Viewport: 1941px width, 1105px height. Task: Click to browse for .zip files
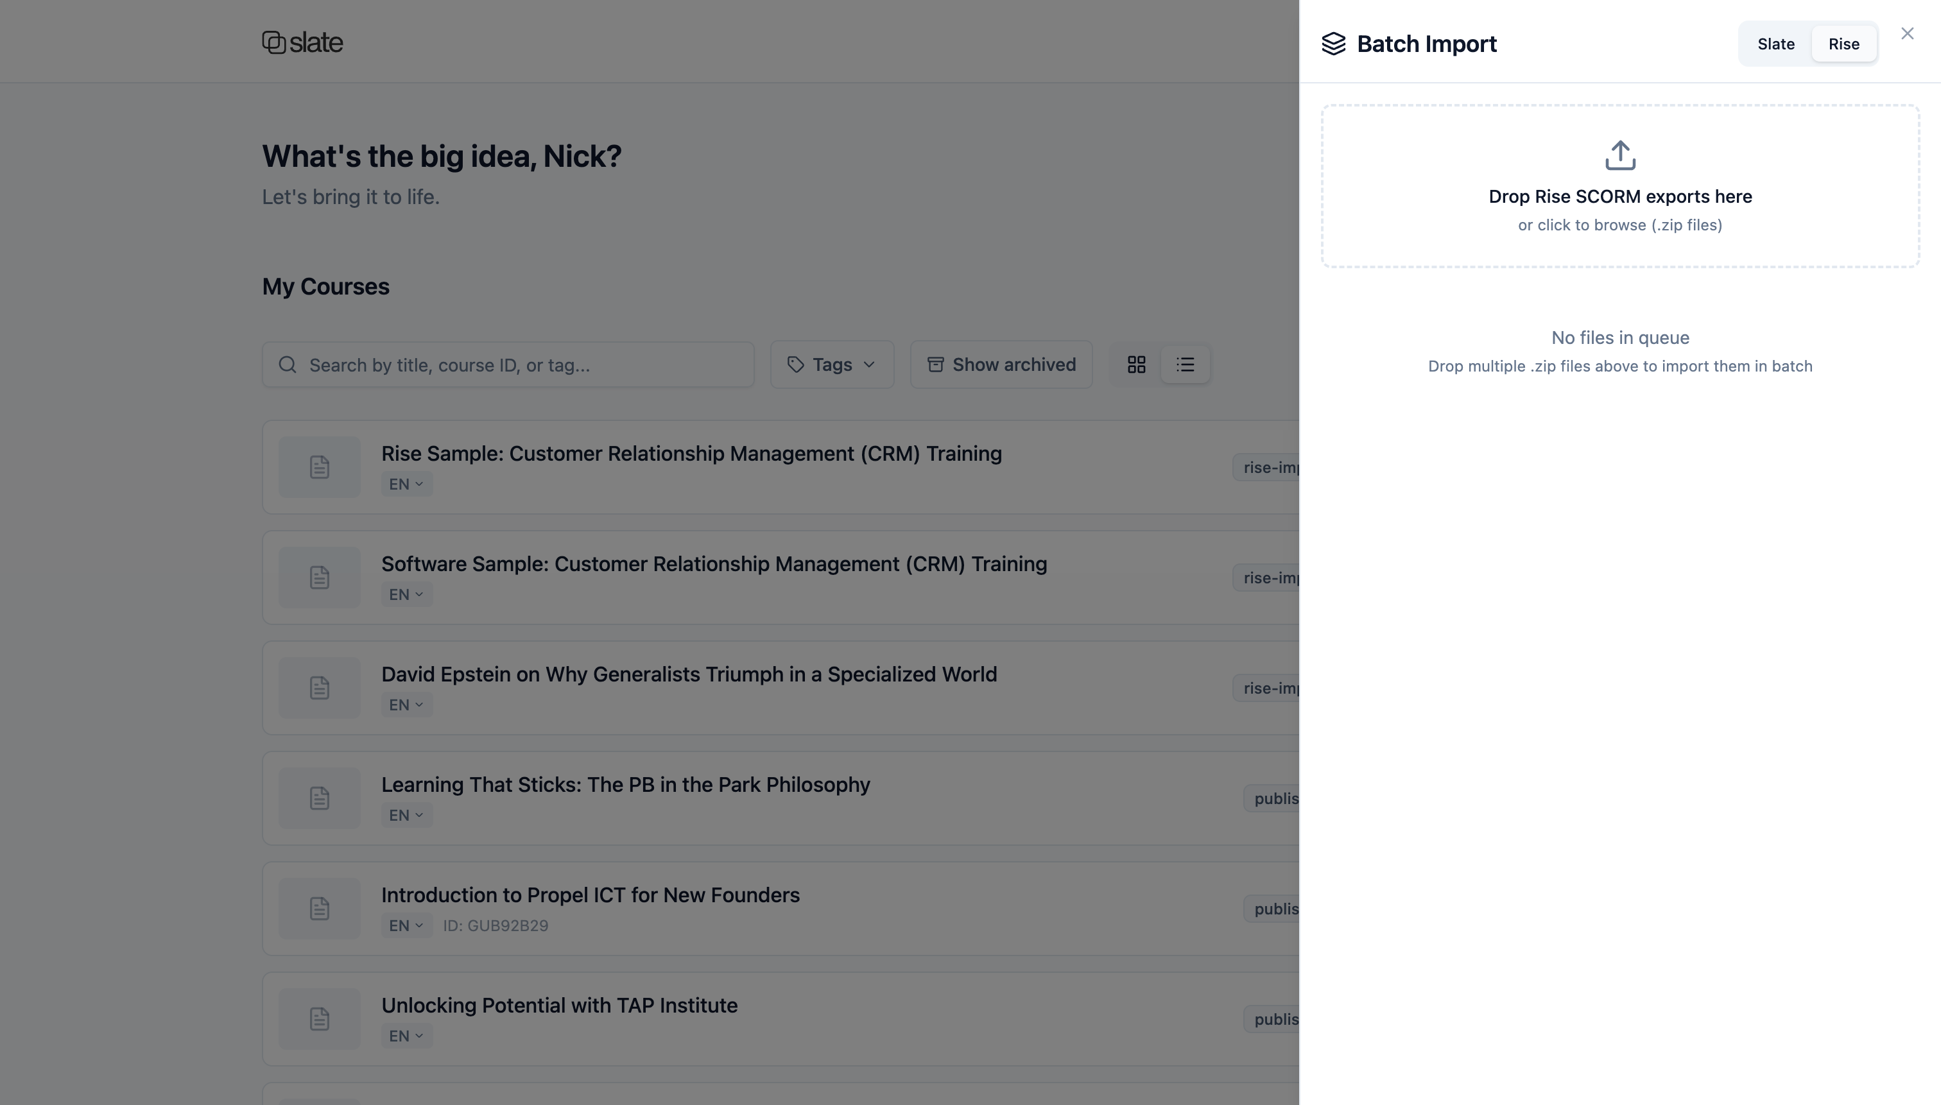1619,225
